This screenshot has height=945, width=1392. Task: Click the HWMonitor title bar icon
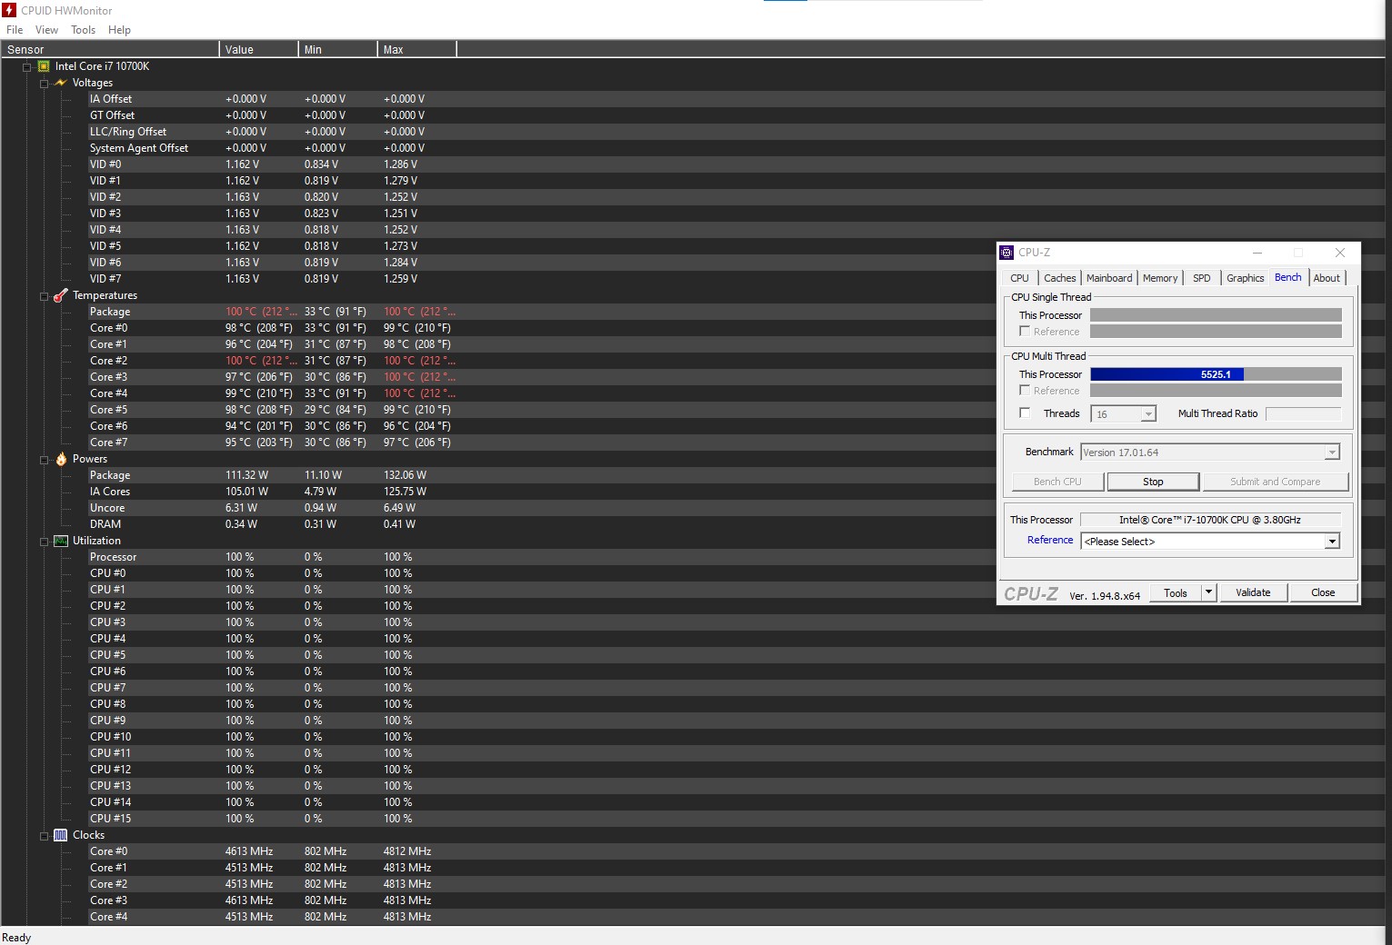point(9,10)
